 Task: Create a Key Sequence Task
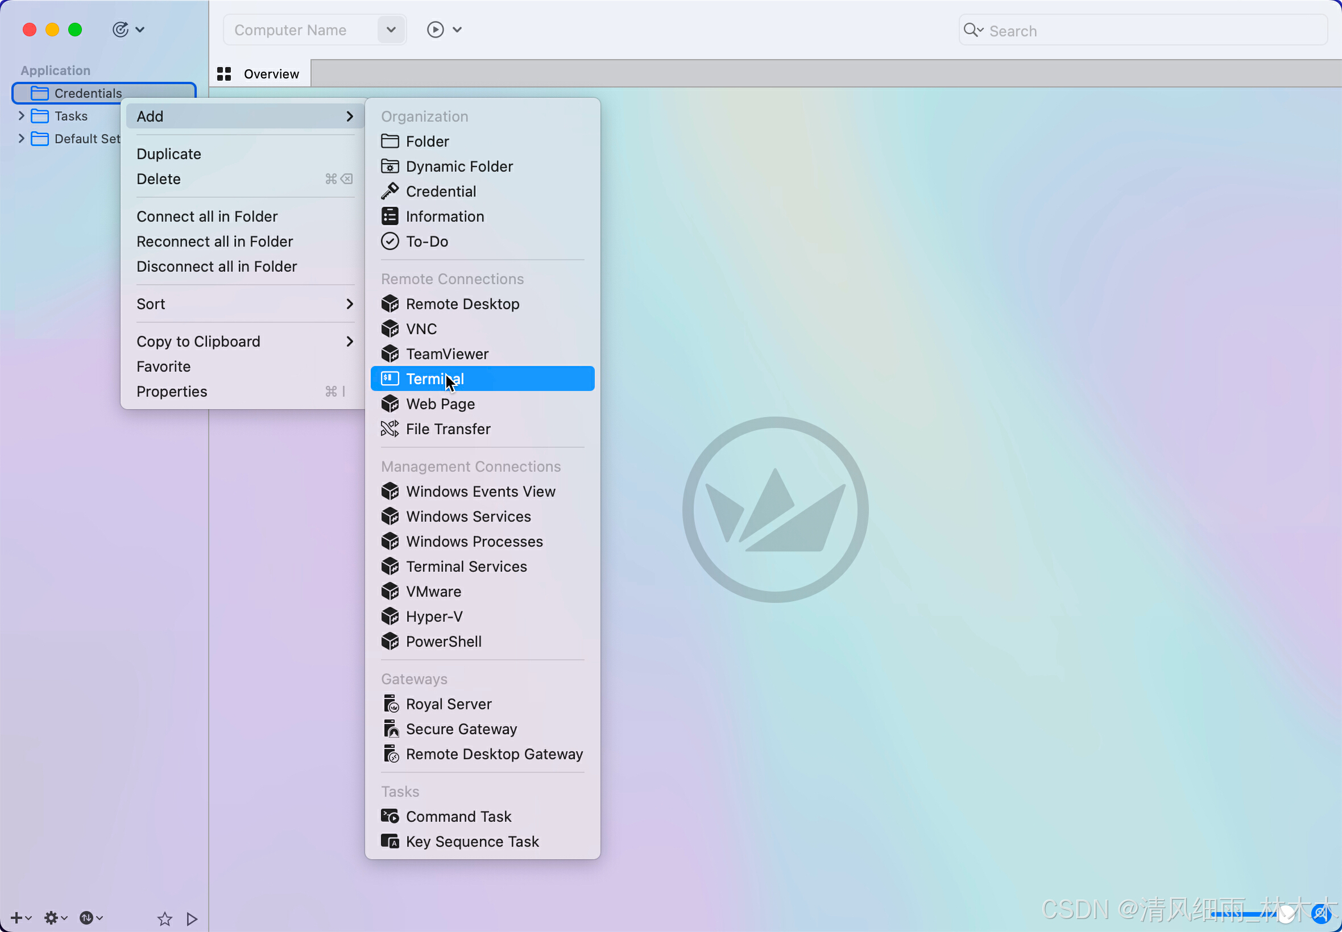pos(483,842)
